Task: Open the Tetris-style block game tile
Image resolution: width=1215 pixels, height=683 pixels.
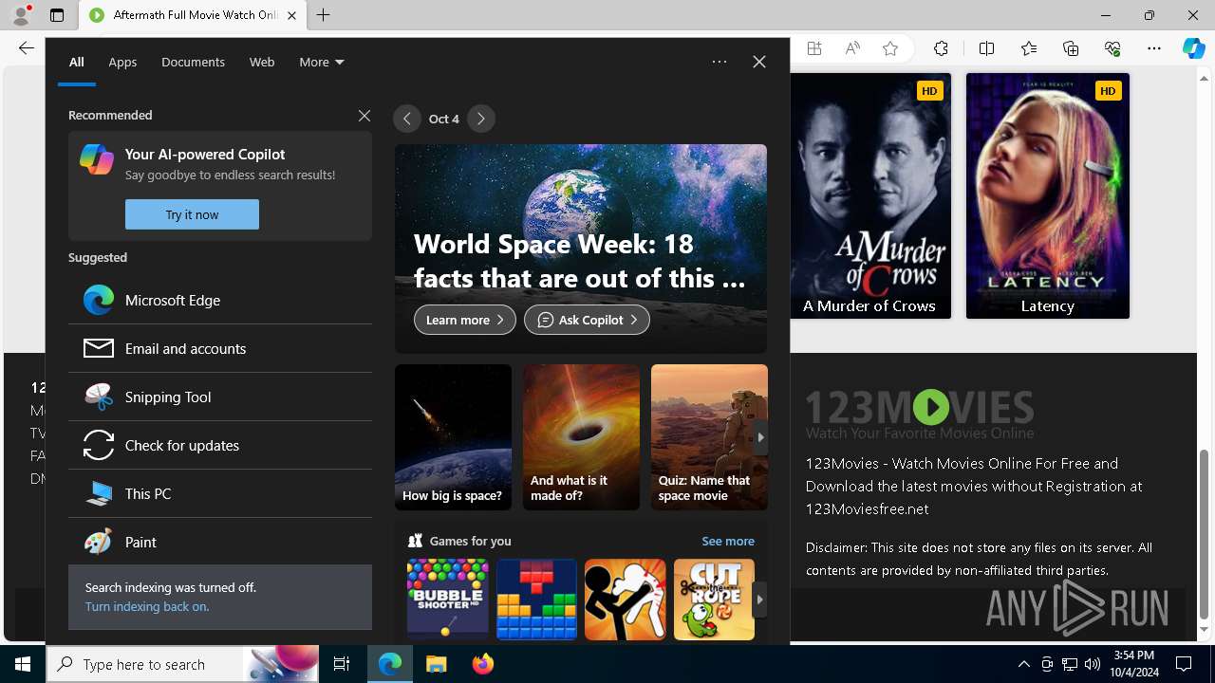Action: point(536,599)
